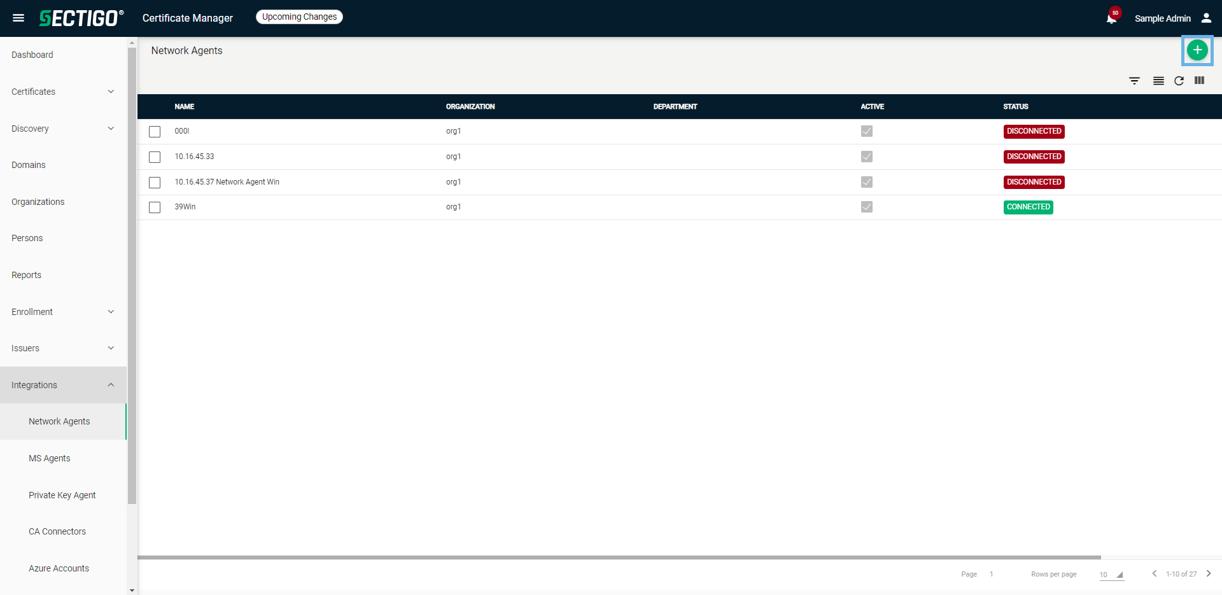
Task: Go to the next page arrow
Action: coord(1208,573)
